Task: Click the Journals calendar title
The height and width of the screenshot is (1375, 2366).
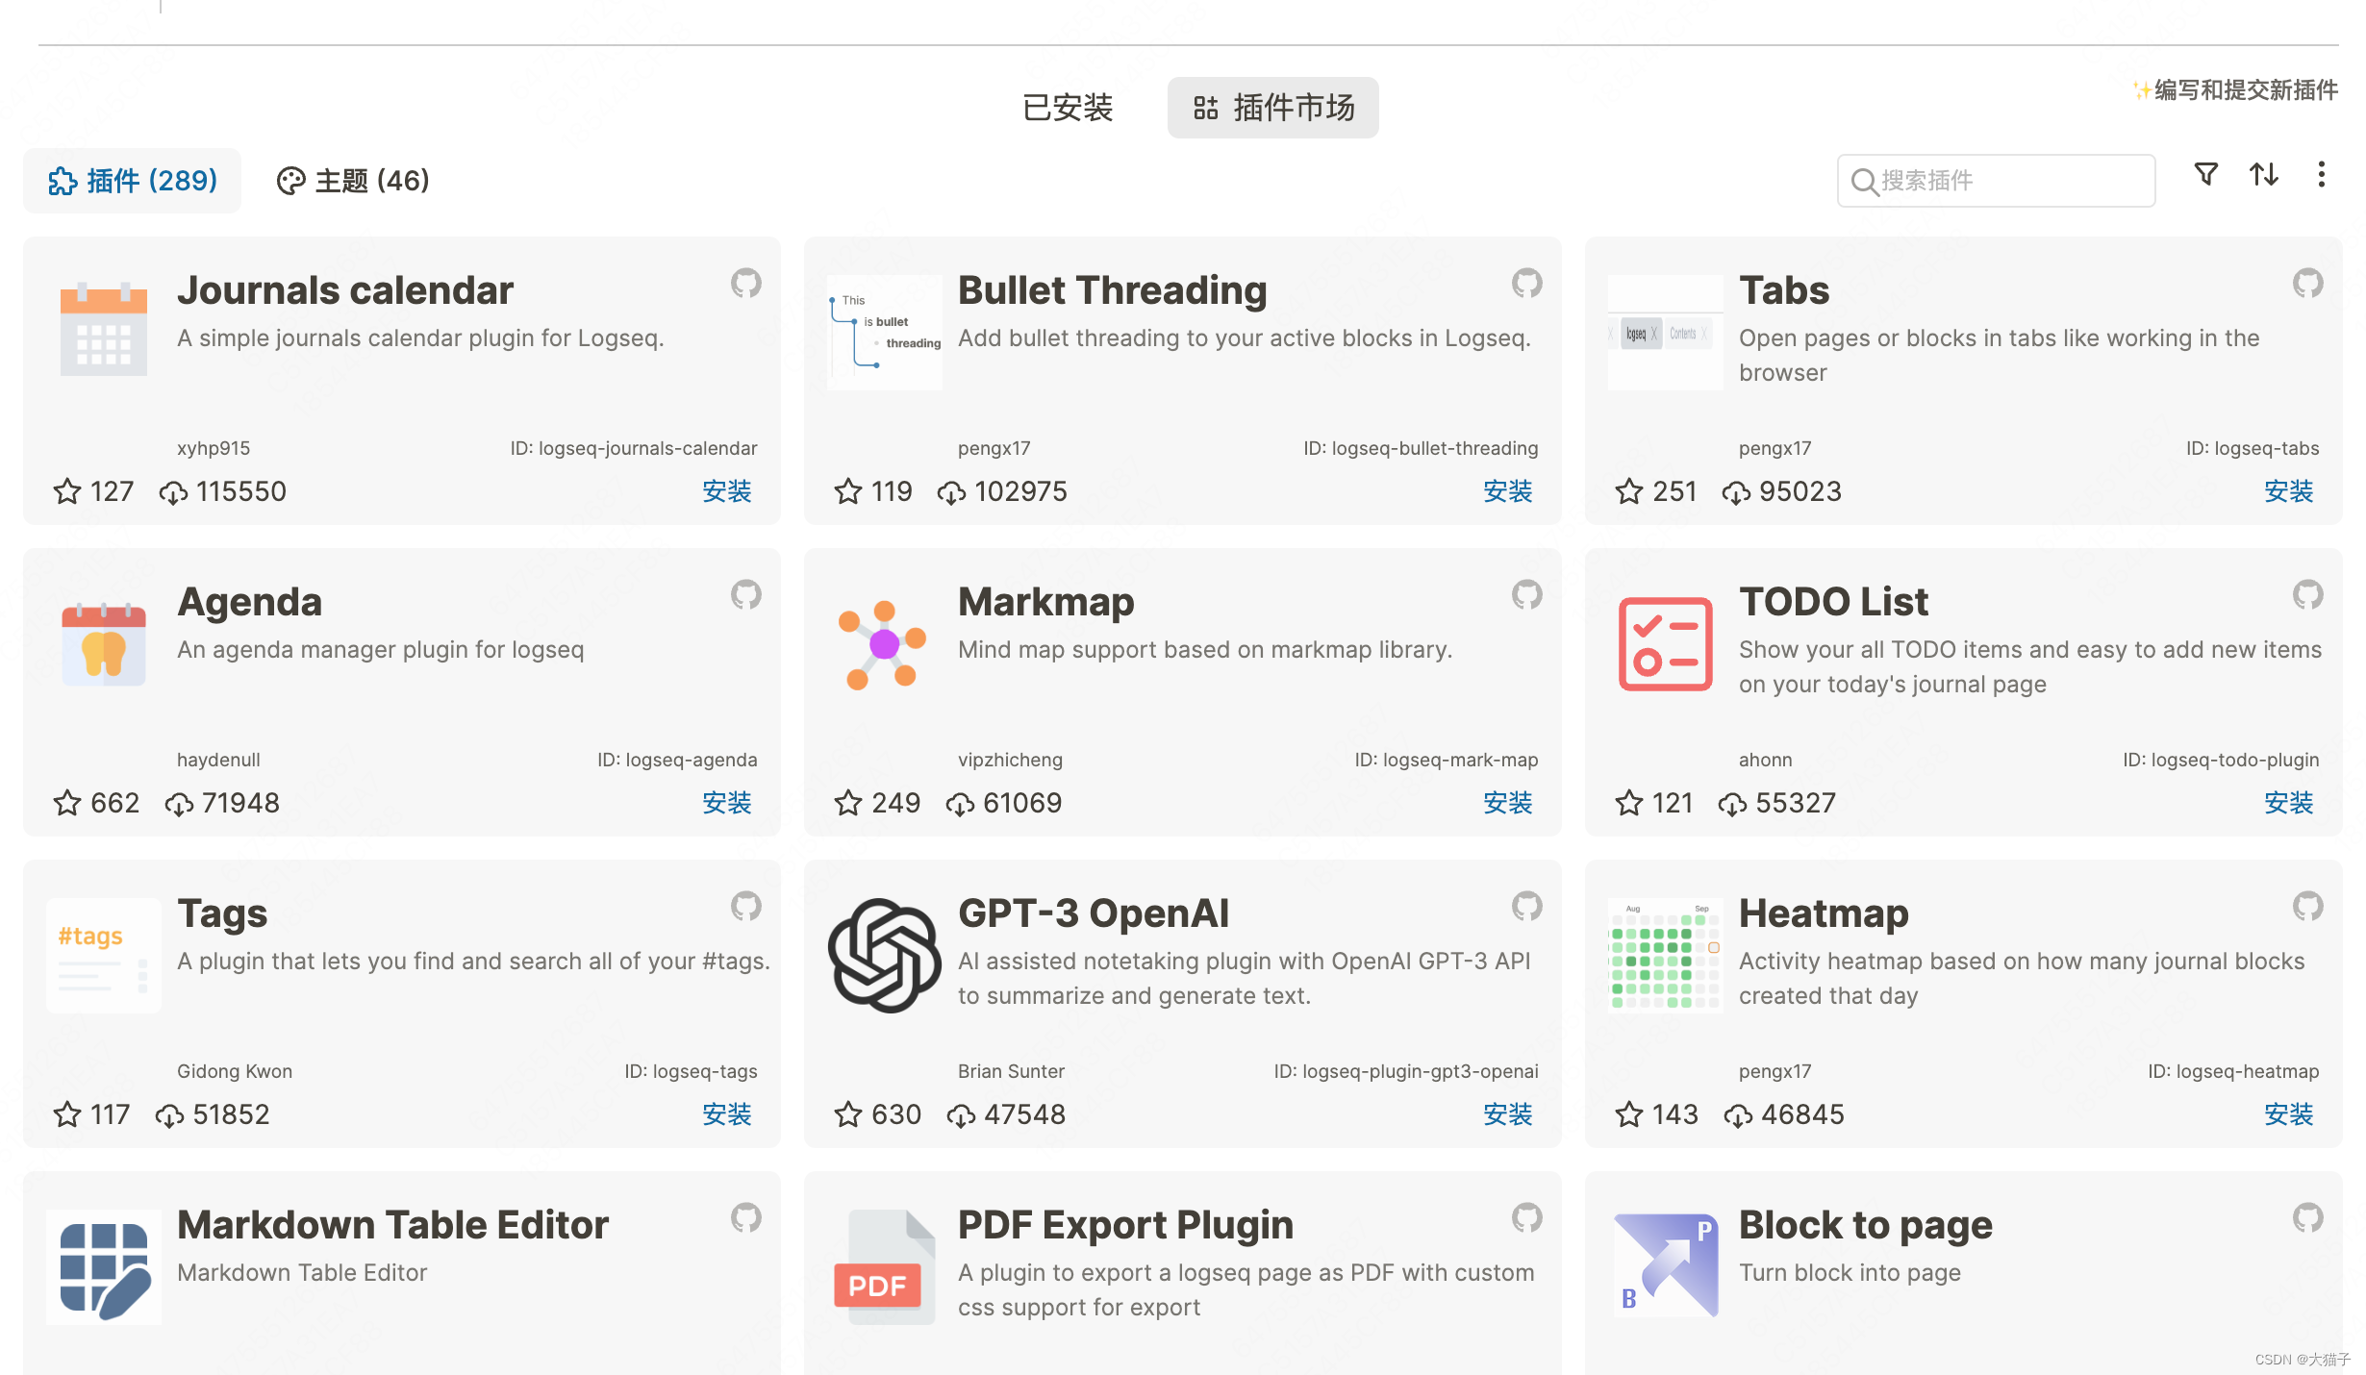Action: coord(345,290)
